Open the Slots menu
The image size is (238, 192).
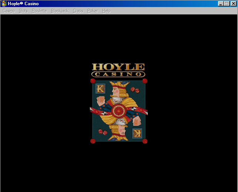click(23, 11)
